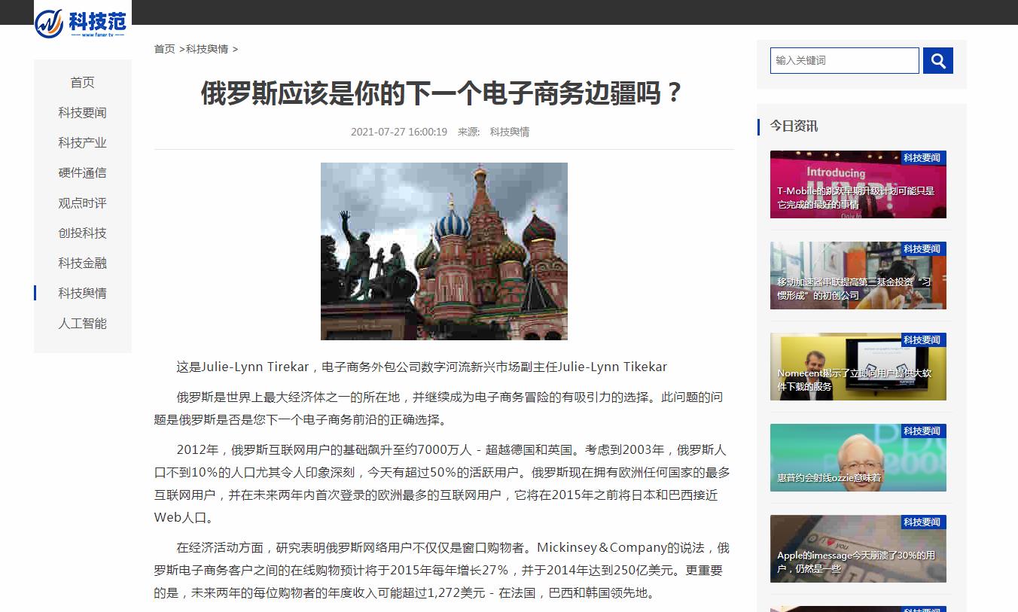Image resolution: width=1018 pixels, height=612 pixels.
Task: Open the Apple的imessage今天崩溃了 news card
Action: pos(858,549)
